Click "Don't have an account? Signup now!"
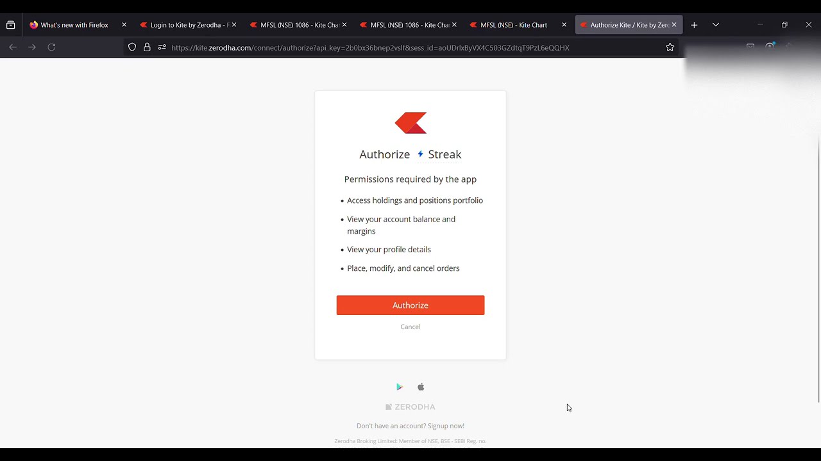The height and width of the screenshot is (461, 821). [410, 426]
